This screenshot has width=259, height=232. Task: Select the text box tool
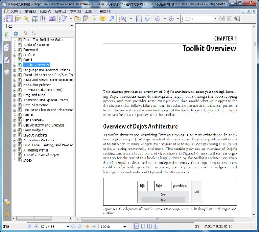(95, 19)
